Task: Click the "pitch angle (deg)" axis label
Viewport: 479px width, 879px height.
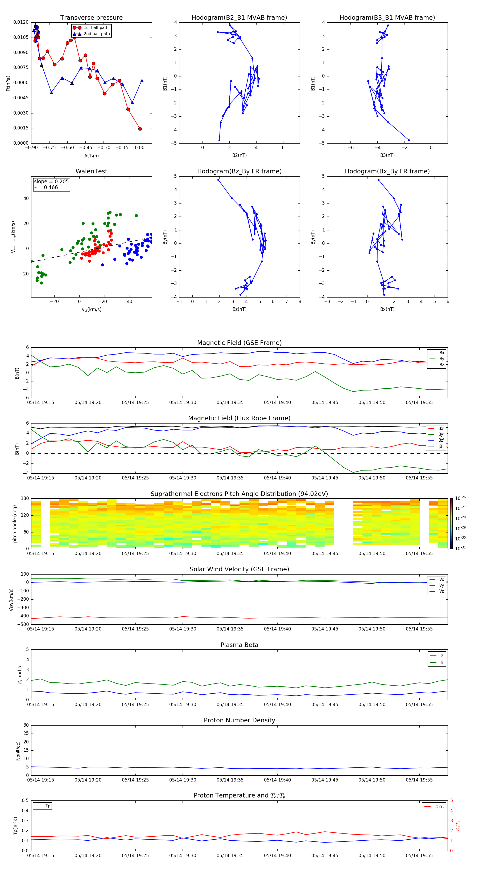Action: [x=15, y=524]
